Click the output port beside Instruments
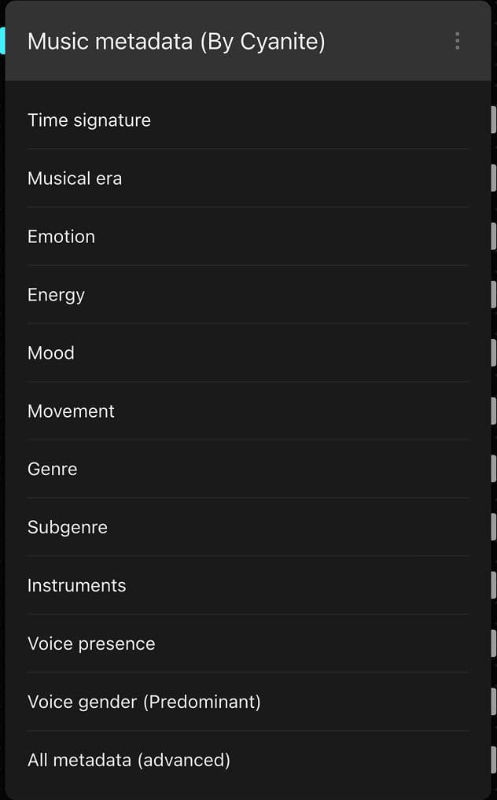 pyautogui.click(x=493, y=585)
